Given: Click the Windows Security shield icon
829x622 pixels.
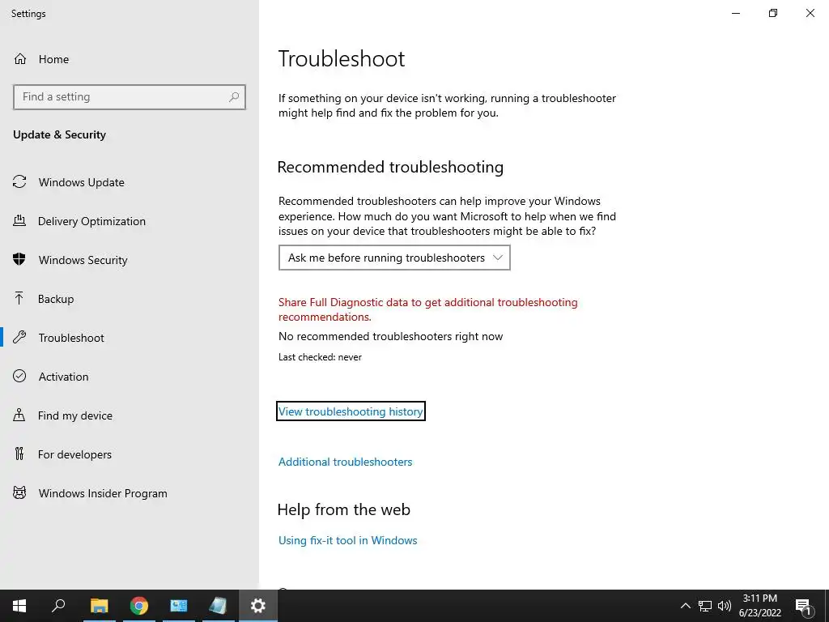Looking at the screenshot, I should click(19, 260).
